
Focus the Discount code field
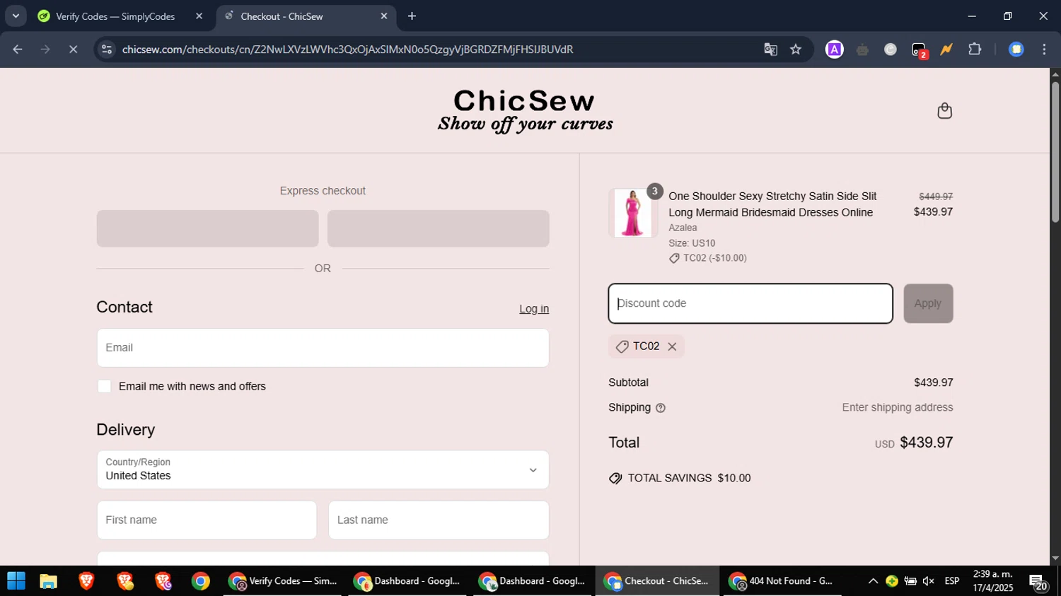coord(750,303)
